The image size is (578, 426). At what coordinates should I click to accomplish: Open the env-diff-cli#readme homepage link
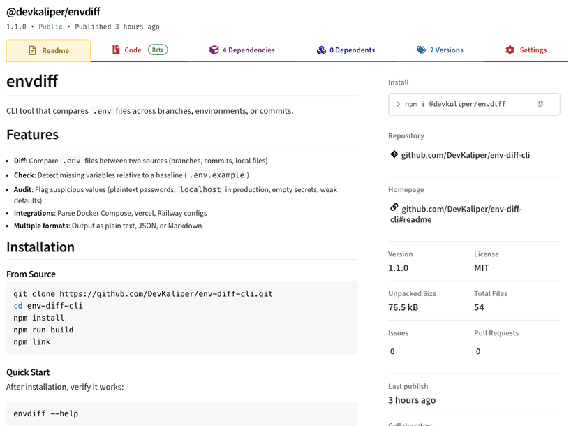461,212
